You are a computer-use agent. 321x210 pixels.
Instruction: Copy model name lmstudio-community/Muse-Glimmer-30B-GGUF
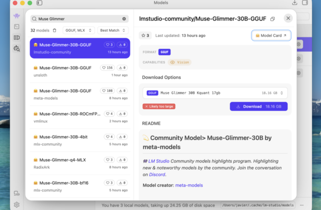[272, 19]
